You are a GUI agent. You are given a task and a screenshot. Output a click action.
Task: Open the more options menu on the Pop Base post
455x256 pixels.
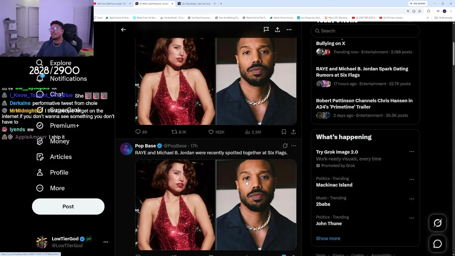click(x=293, y=146)
